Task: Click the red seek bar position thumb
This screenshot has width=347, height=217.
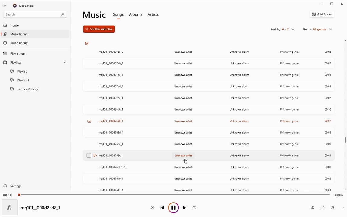Action: 19,195
